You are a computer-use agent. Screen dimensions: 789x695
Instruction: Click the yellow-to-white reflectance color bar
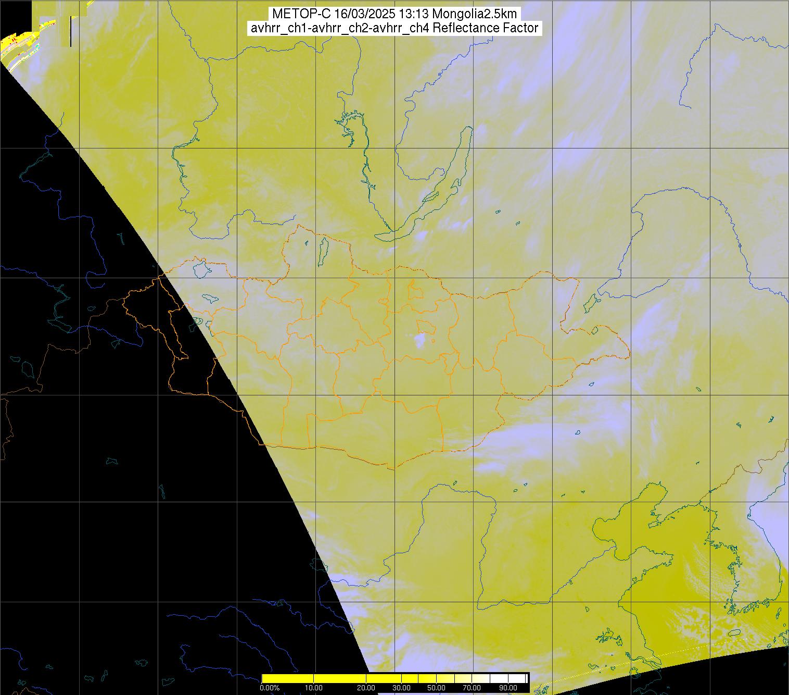tap(394, 678)
